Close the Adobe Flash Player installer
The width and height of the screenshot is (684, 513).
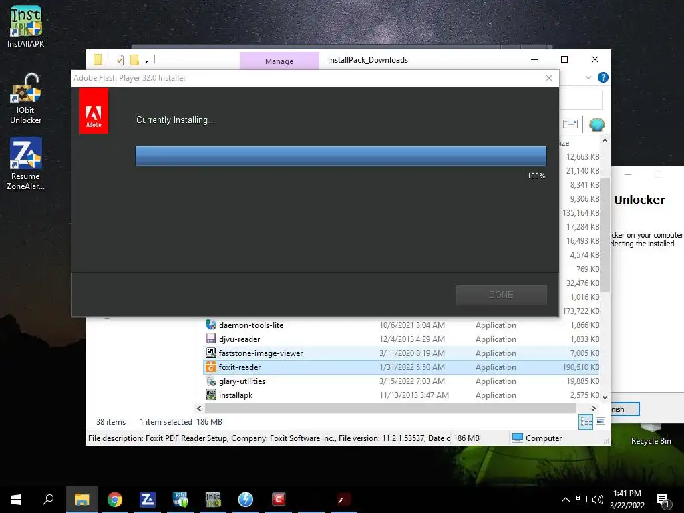point(549,78)
